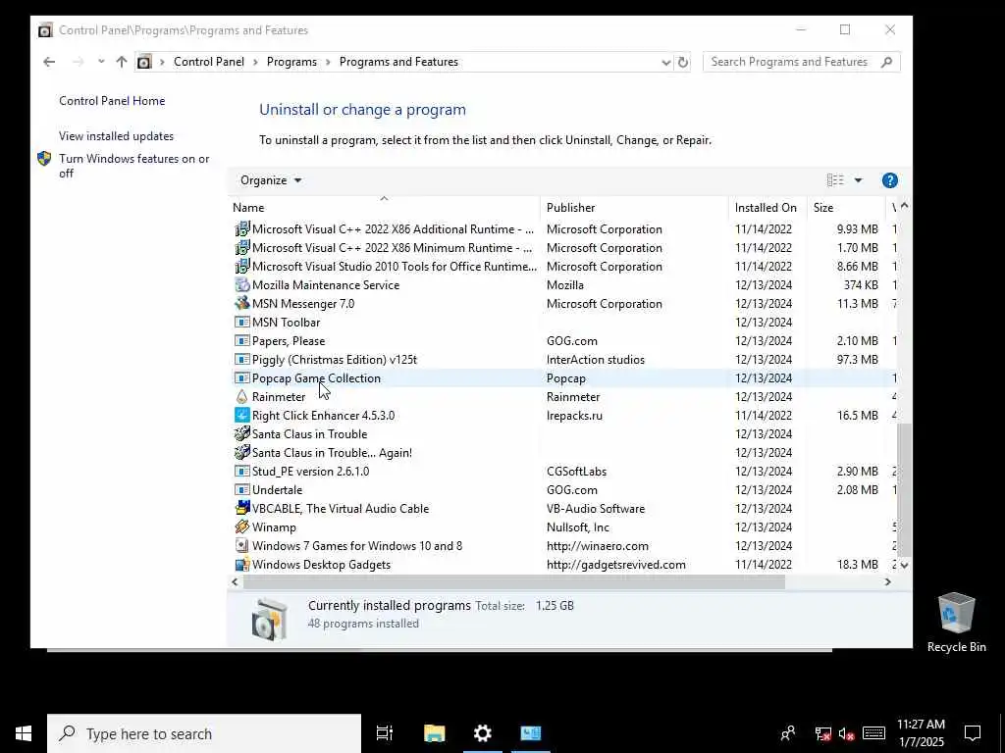
Task: Navigate up one level with up arrow
Action: click(x=121, y=62)
